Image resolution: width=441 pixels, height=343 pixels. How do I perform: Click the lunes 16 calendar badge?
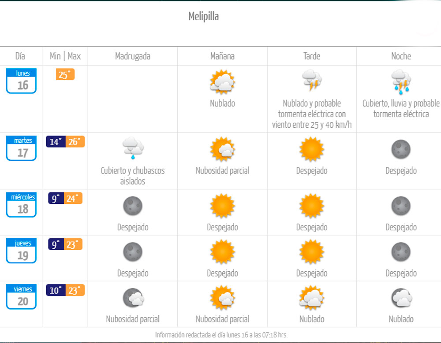pos(21,81)
